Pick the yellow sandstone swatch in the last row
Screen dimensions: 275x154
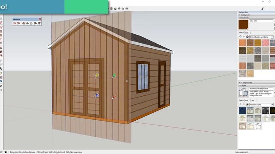coord(250,74)
